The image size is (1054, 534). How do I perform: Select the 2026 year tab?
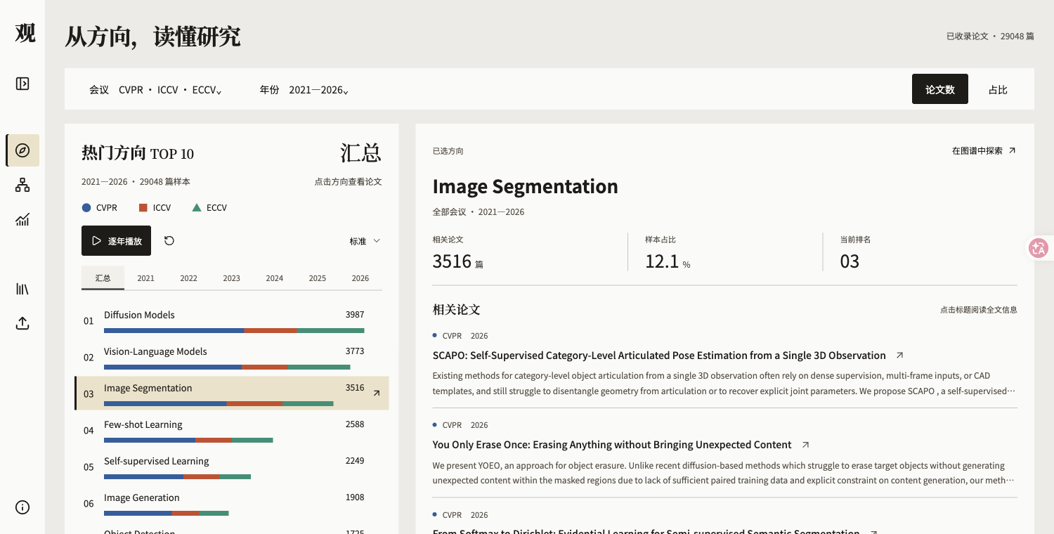[x=360, y=278]
